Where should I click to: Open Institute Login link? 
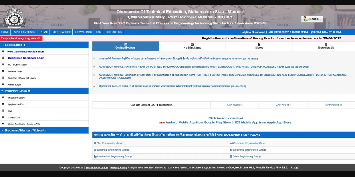15,71
